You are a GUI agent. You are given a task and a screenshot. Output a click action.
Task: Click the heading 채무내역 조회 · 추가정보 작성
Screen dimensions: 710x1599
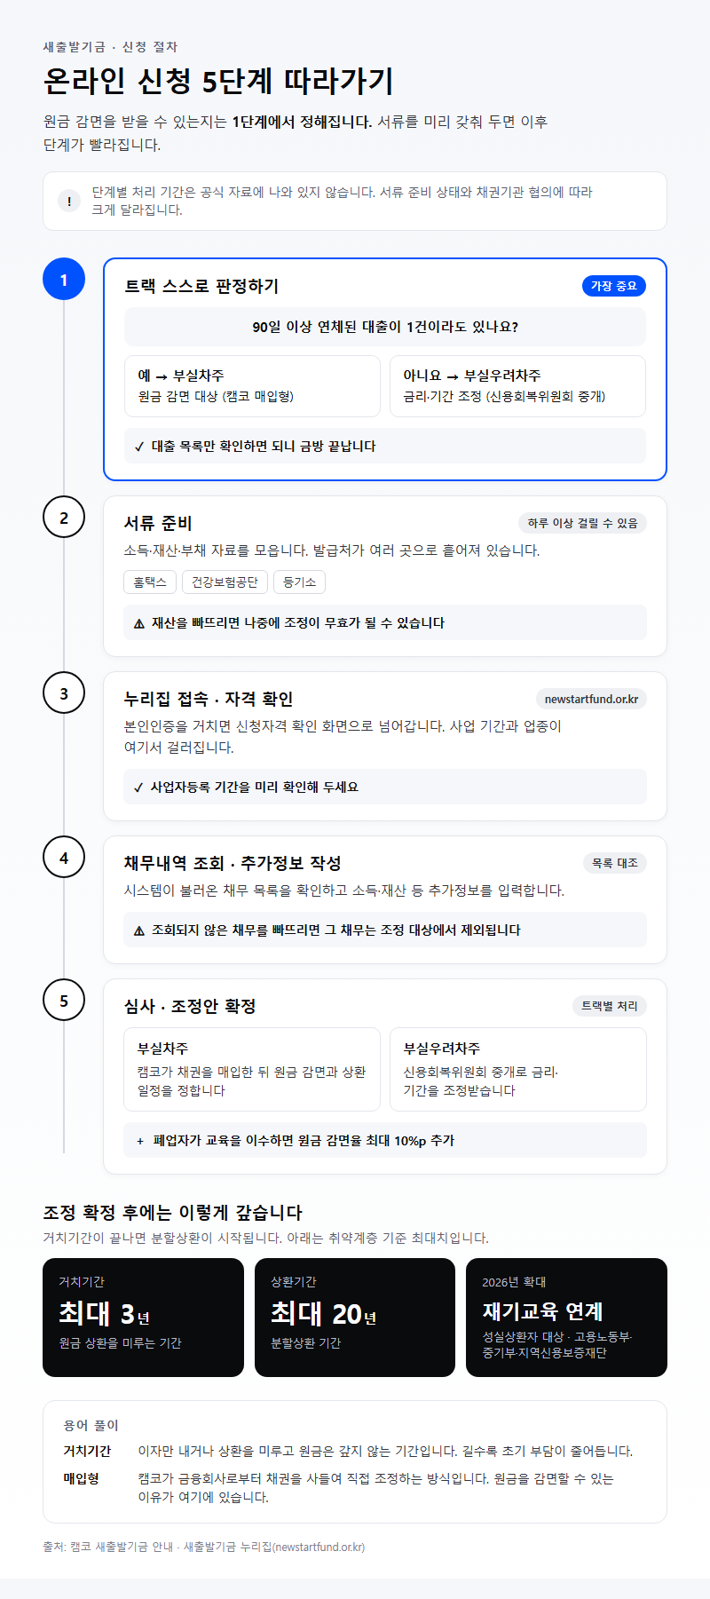[x=233, y=863]
